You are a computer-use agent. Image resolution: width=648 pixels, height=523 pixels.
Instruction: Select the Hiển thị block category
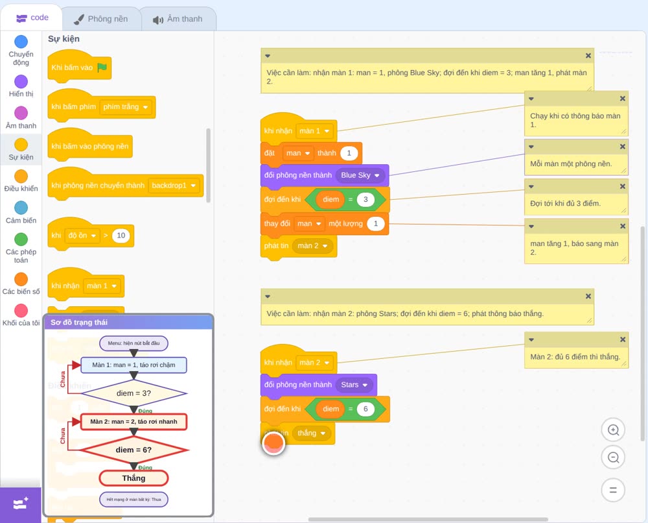click(x=21, y=86)
